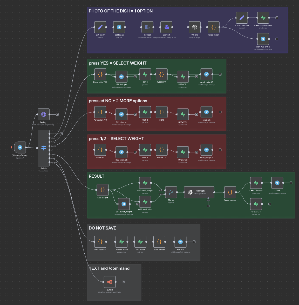This screenshot has width=299, height=305.
Task: Open the Parse alt node
Action: click(100, 150)
